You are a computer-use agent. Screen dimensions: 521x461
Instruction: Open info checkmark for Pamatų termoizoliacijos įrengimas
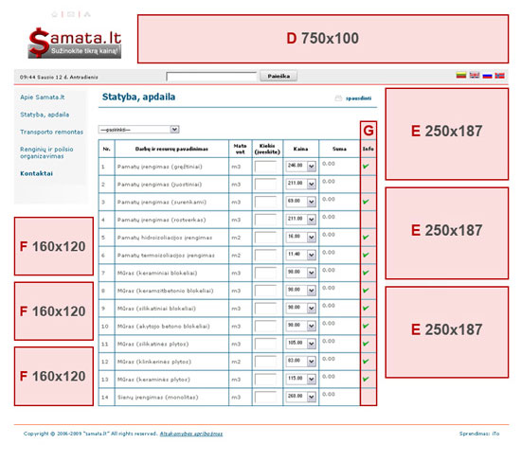(x=366, y=255)
